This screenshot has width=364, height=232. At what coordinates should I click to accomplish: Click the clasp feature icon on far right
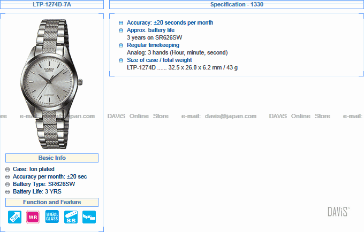89,217
